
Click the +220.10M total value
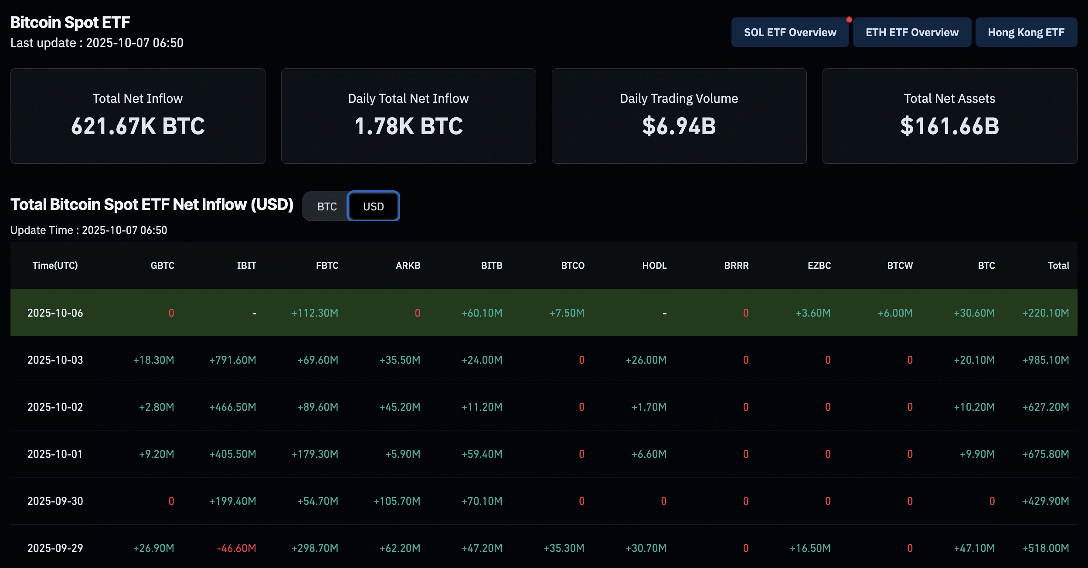1046,313
